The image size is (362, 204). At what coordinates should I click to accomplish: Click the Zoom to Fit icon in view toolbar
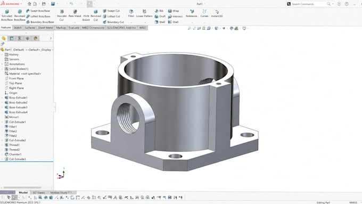189,28
